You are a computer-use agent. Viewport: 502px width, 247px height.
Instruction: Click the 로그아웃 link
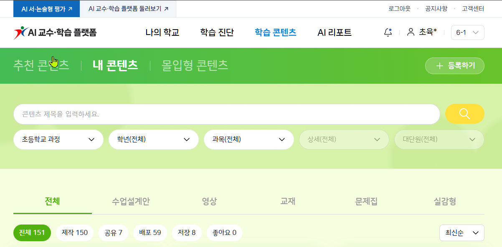tap(399, 8)
